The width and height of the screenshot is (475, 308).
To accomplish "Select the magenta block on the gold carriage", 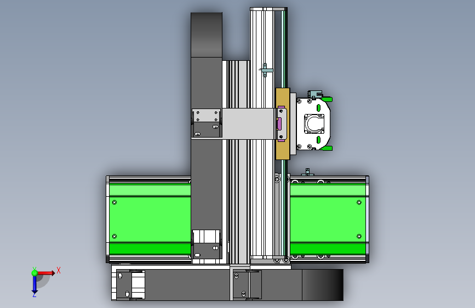I will point(279,124).
